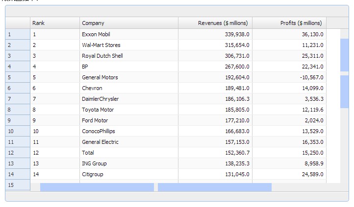Click the horizontal scrollbar at grid bottom
Image resolution: width=354 pixels, height=207 pixels.
[x=97, y=187]
